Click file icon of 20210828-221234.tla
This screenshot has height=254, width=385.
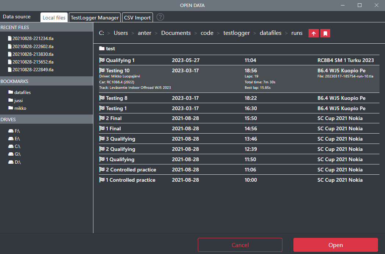[x=10, y=38]
